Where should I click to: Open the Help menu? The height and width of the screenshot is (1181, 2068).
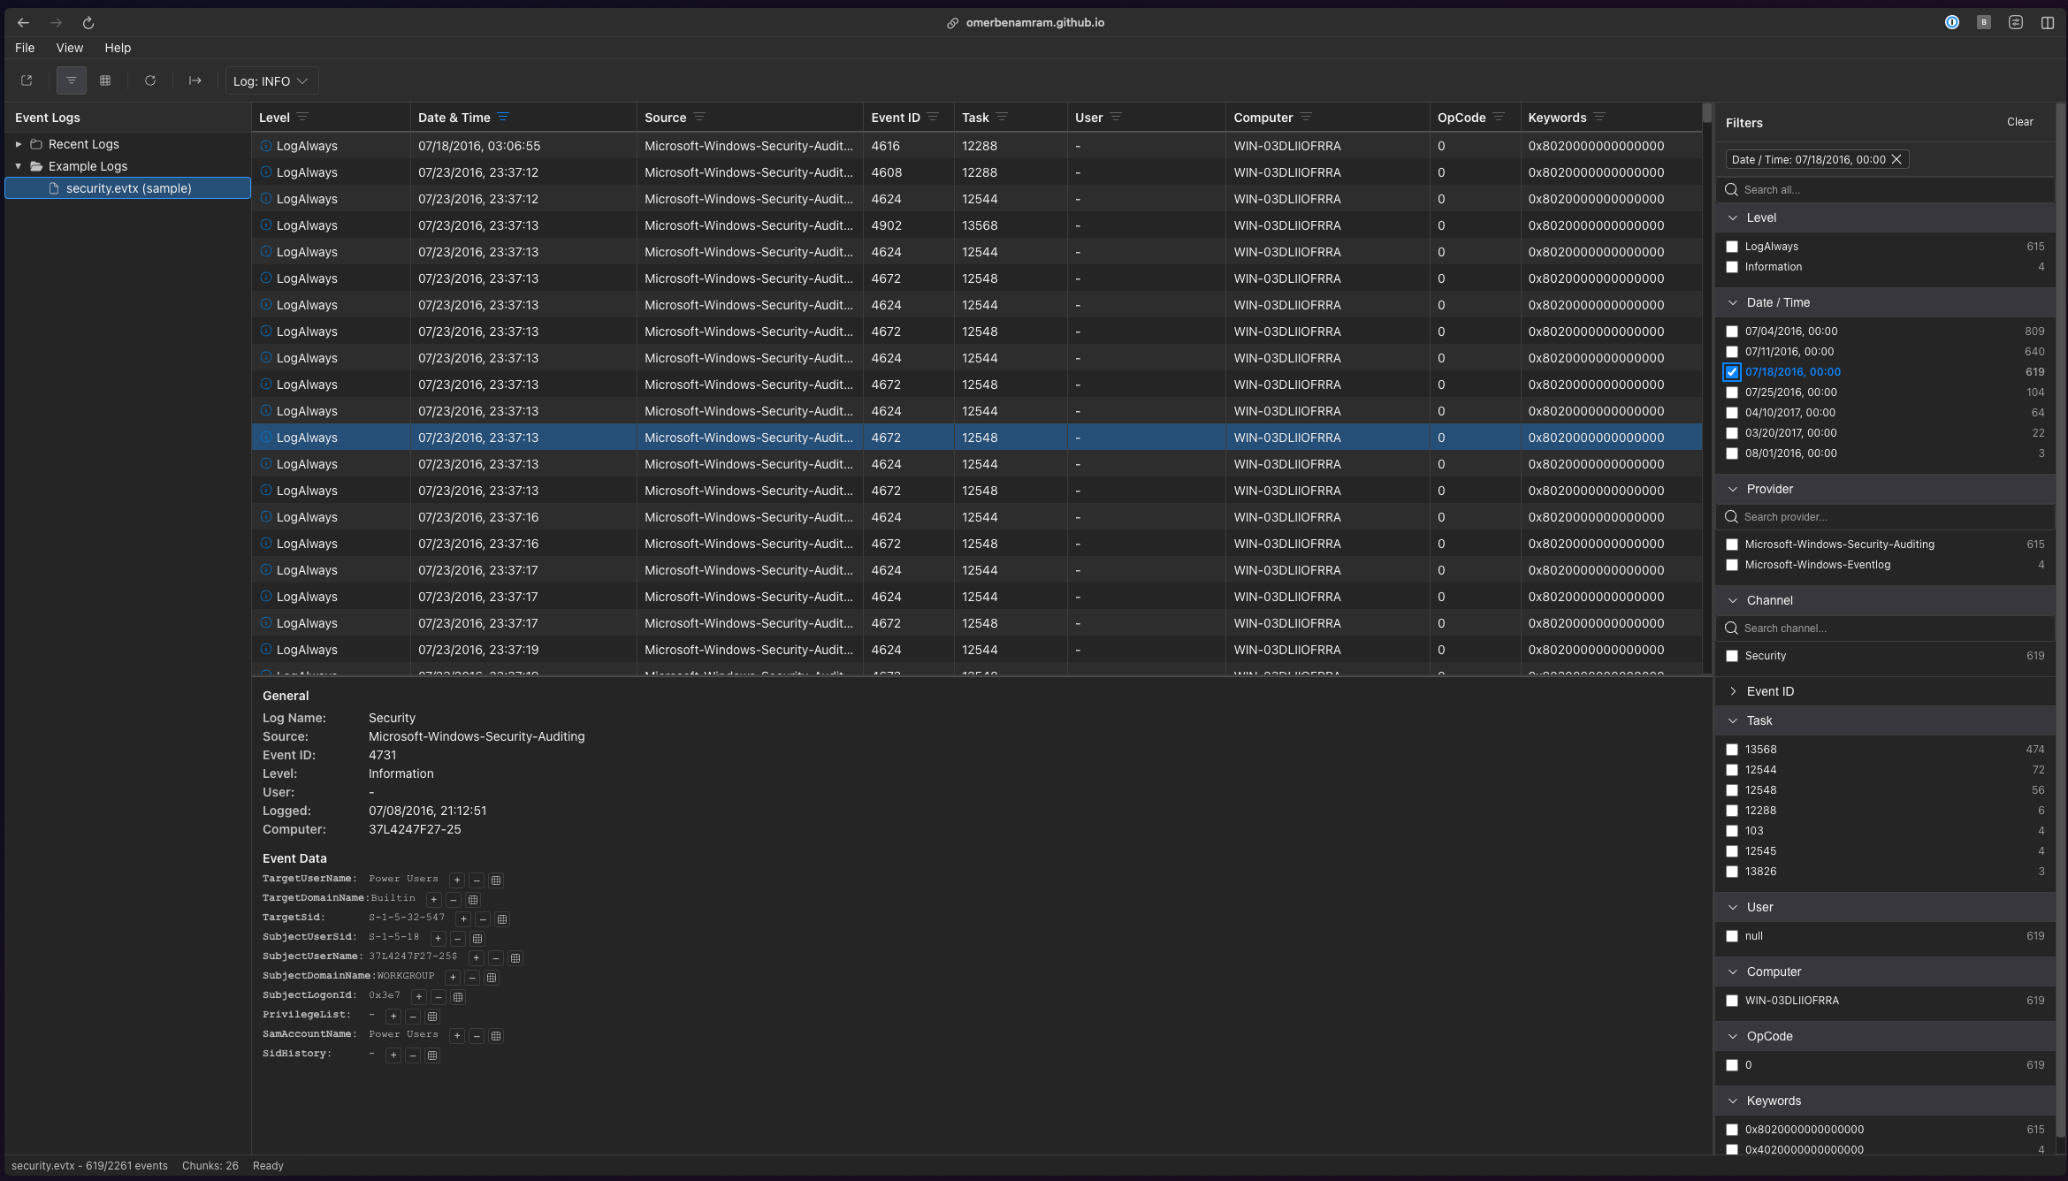click(x=118, y=48)
